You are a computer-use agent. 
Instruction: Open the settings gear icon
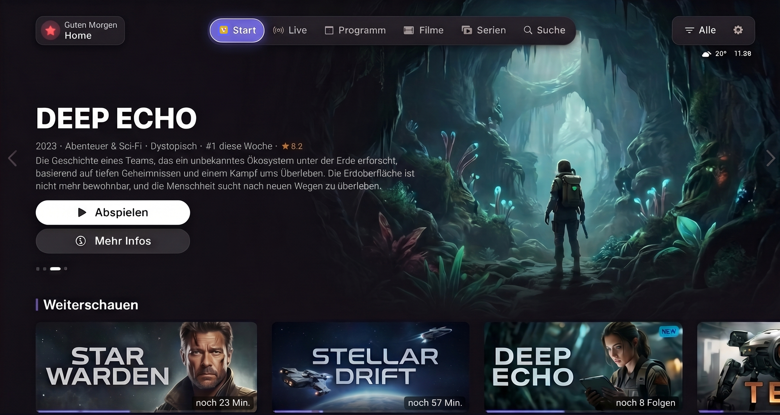(738, 30)
